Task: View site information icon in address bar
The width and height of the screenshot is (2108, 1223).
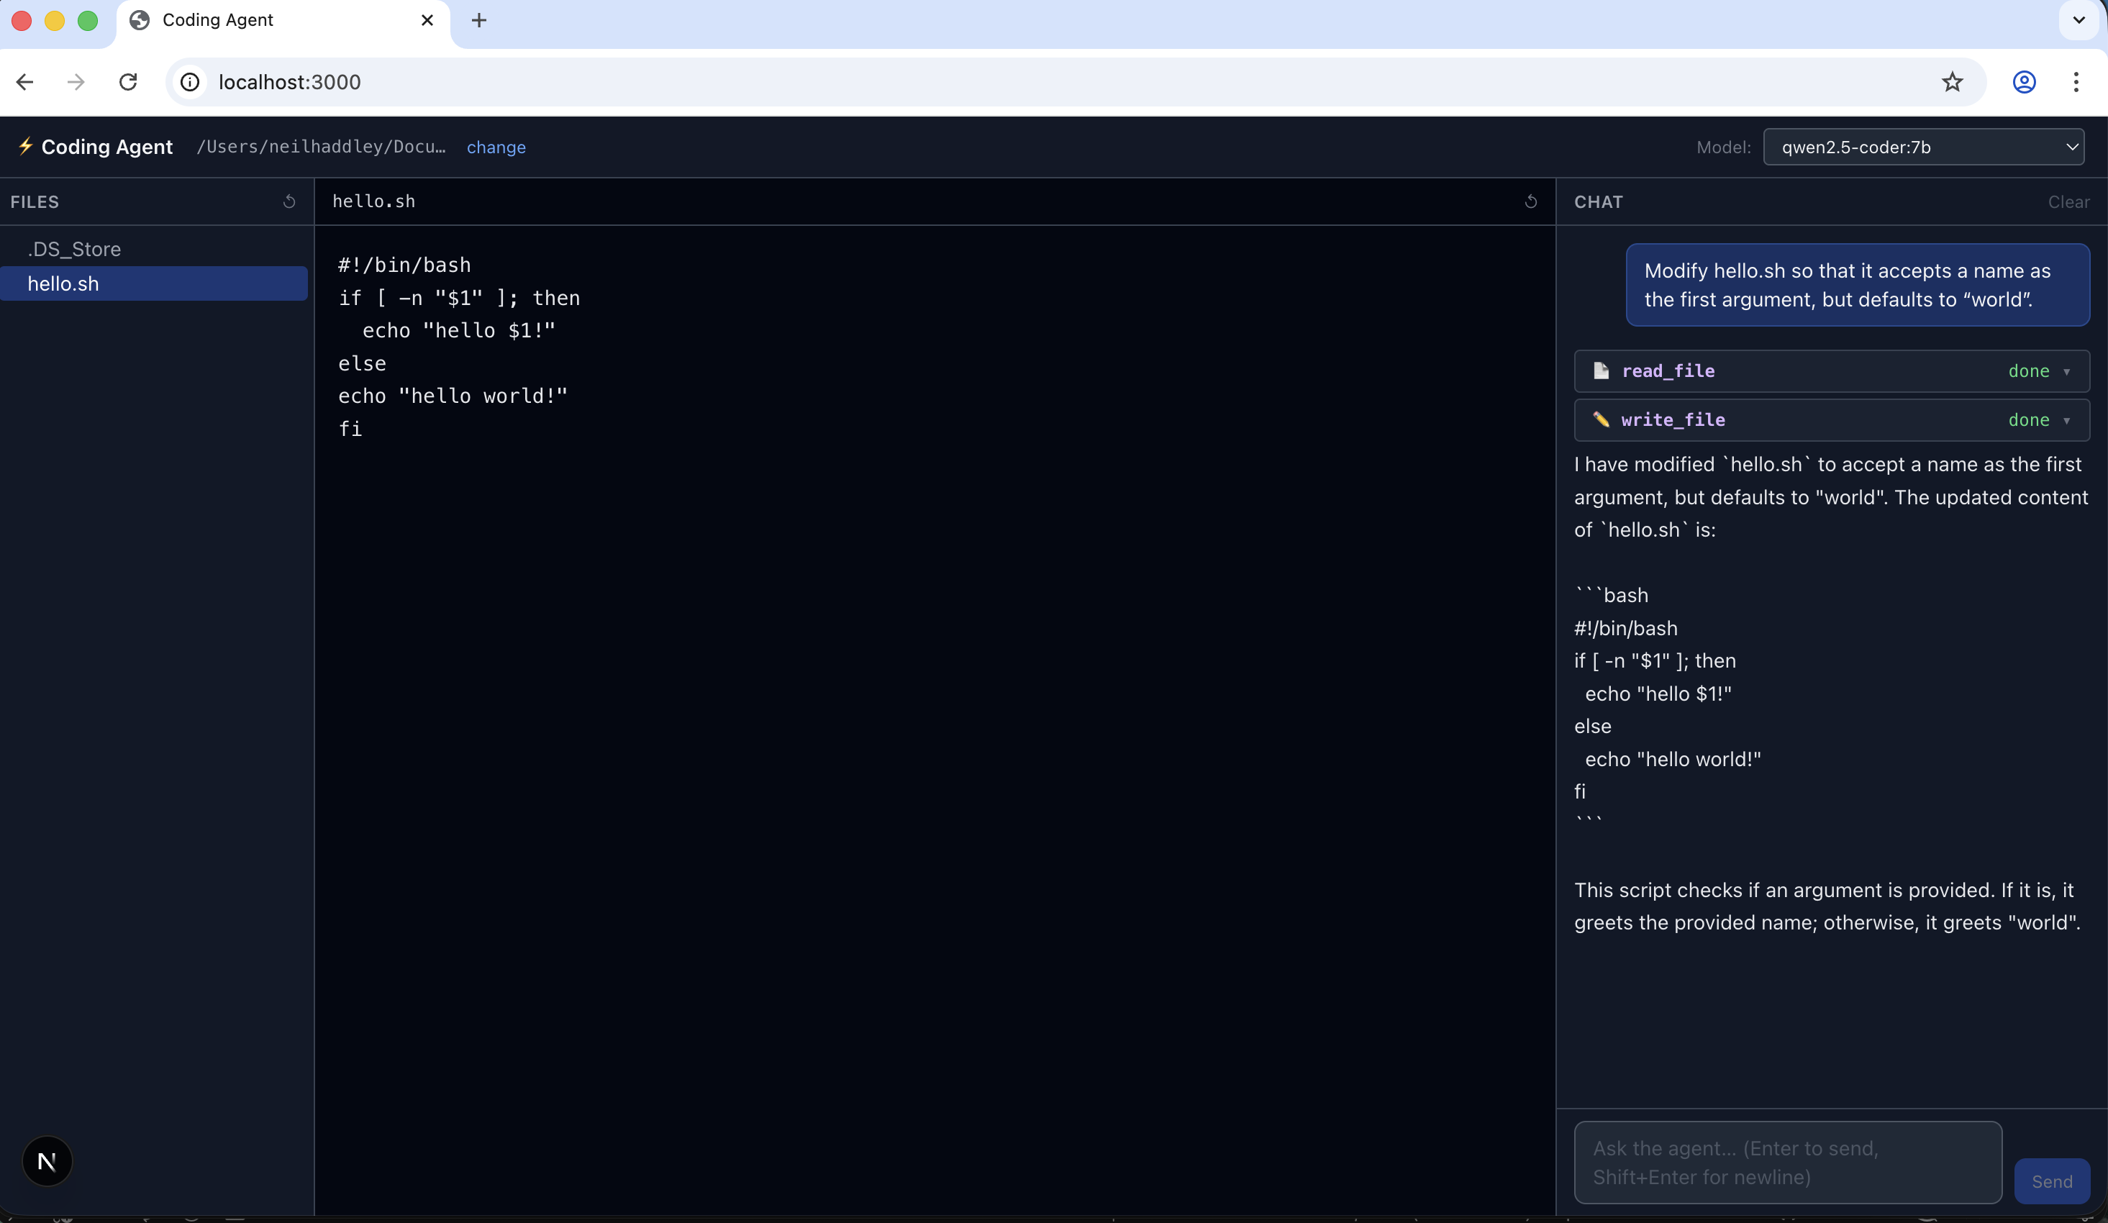Action: 191,82
